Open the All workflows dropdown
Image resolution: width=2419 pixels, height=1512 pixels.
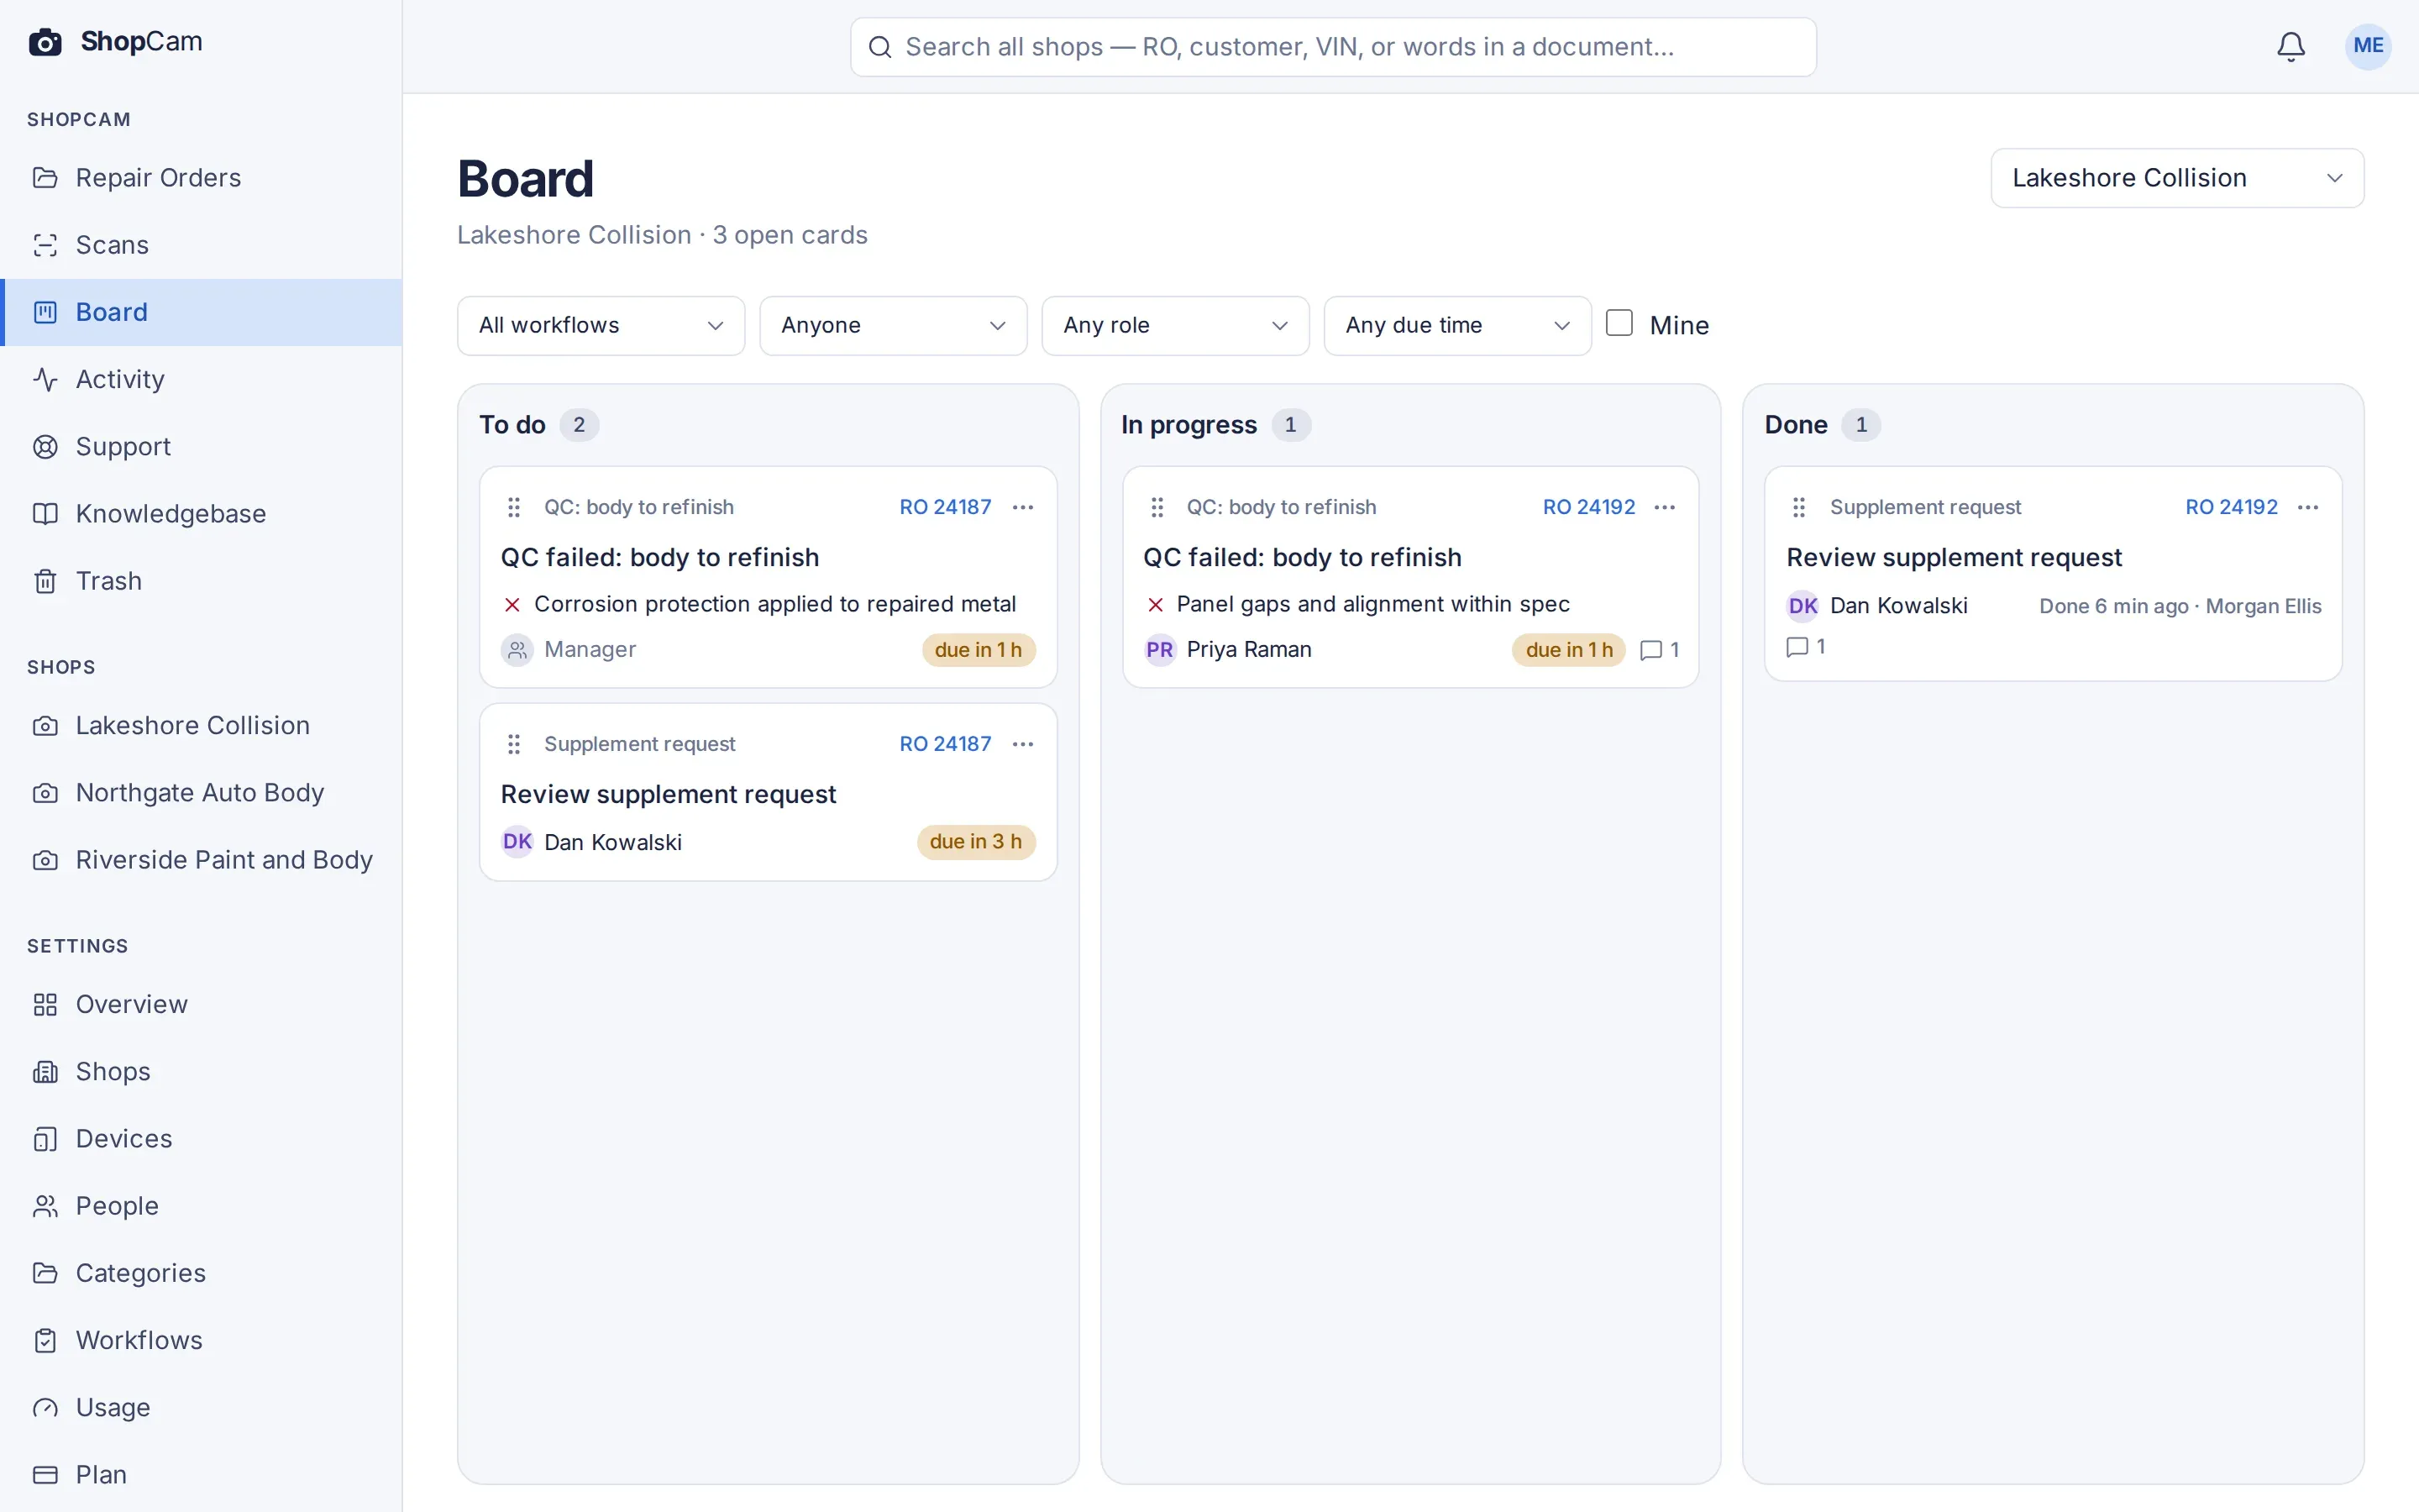[601, 325]
